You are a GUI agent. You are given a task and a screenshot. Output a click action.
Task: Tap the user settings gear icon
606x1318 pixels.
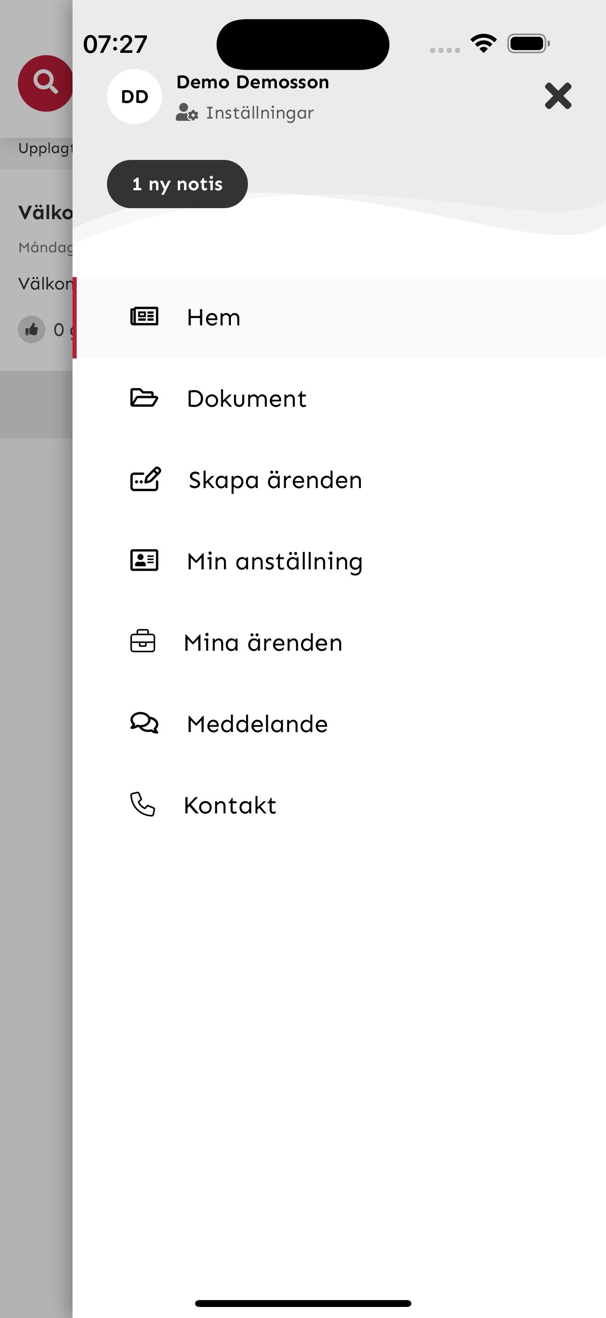coord(187,112)
